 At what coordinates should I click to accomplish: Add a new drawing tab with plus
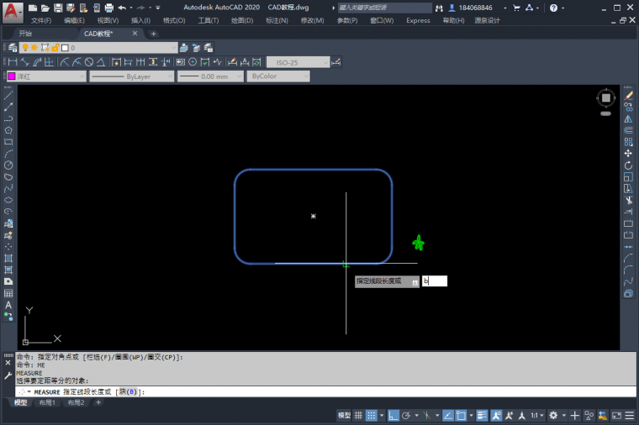[x=153, y=34]
